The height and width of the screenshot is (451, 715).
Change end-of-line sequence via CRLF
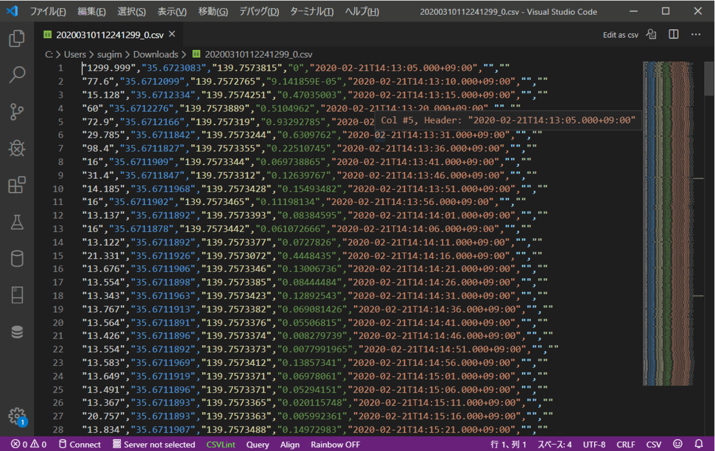(x=626, y=444)
